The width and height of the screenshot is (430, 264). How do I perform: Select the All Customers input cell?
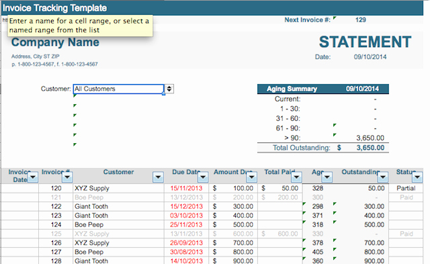(x=118, y=89)
